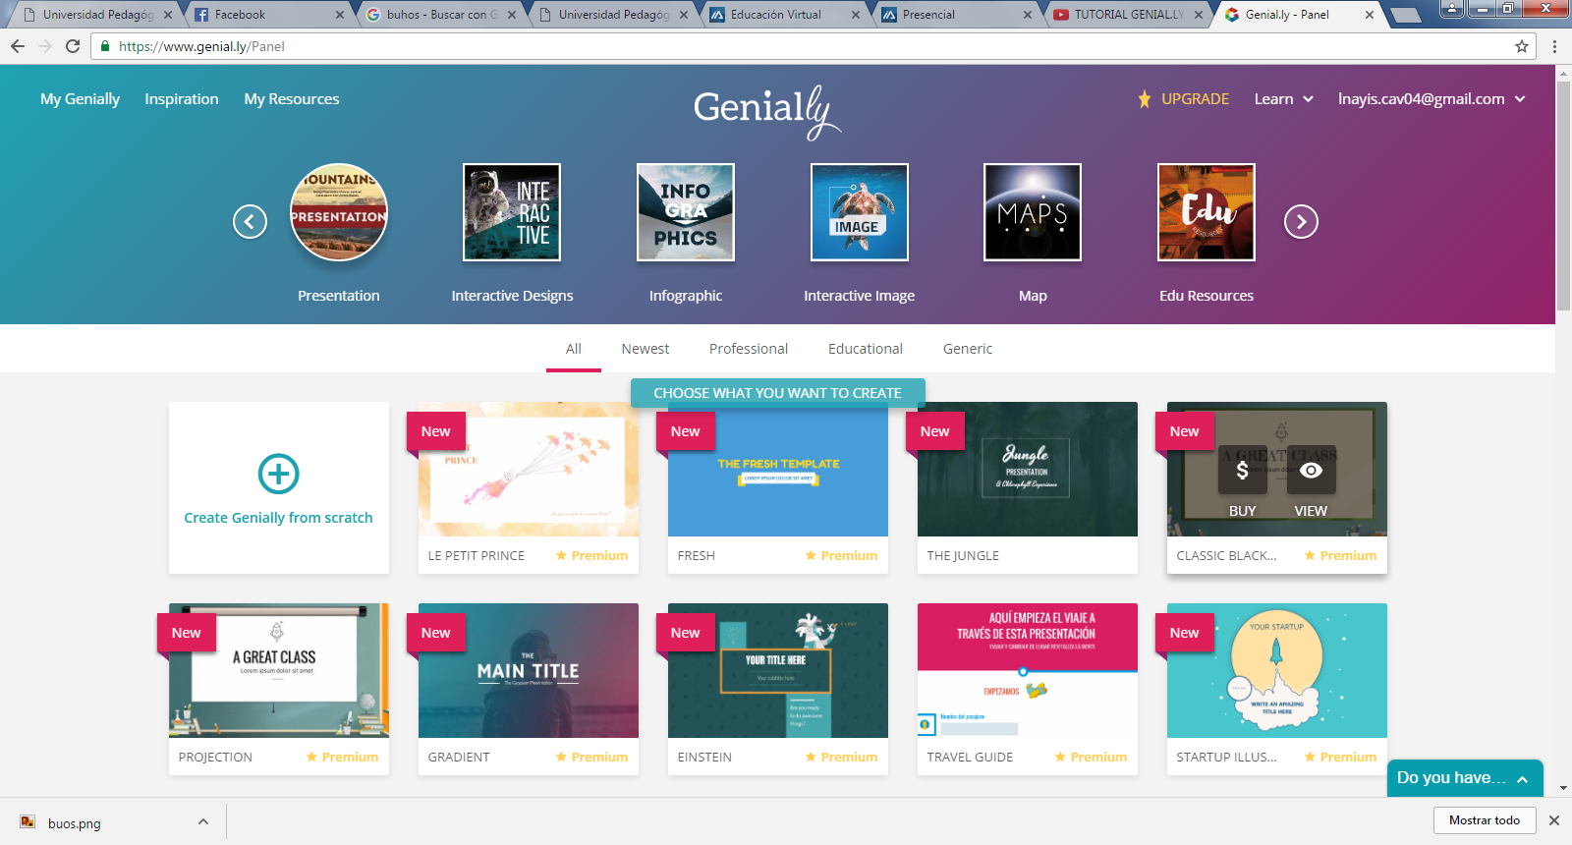Screen dimensions: 1572x845
Task: Open the Travel Guide template thumbnail
Action: [x=1028, y=670]
